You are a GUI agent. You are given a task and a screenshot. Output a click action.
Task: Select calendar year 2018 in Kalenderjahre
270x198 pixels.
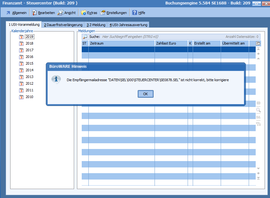pyautogui.click(x=29, y=43)
